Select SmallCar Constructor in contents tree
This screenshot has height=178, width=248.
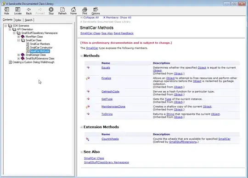[x=41, y=48]
